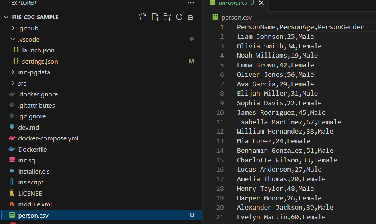Viewport: 376px width, 224px height.
Task: Open the Dockerfile from the file tree
Action: point(32,149)
